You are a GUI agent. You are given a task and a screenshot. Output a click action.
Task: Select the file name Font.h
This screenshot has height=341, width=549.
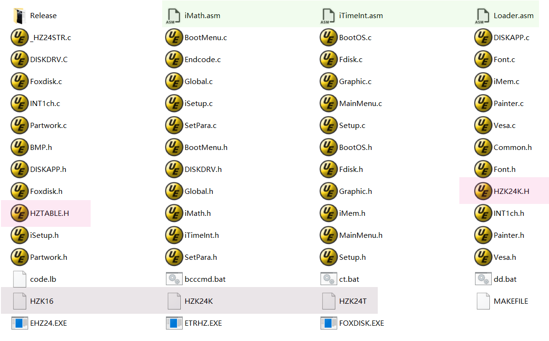click(x=505, y=170)
